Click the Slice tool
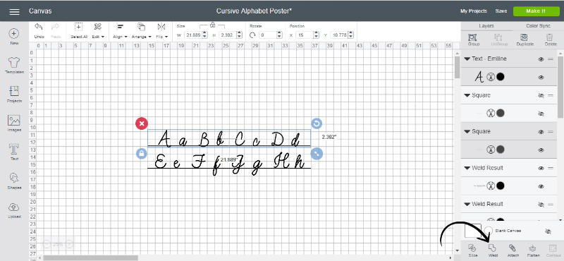 point(473,250)
